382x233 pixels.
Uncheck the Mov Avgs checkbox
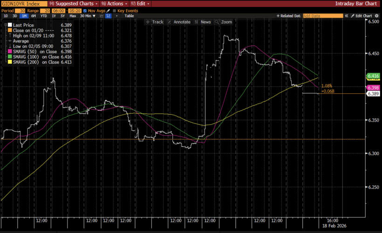pyautogui.click(x=85, y=10)
